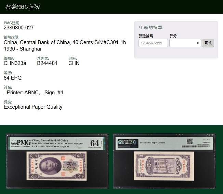This screenshot has width=223, height=194.
Task: Click the certification number 2380800-027
Action: pos(19,28)
